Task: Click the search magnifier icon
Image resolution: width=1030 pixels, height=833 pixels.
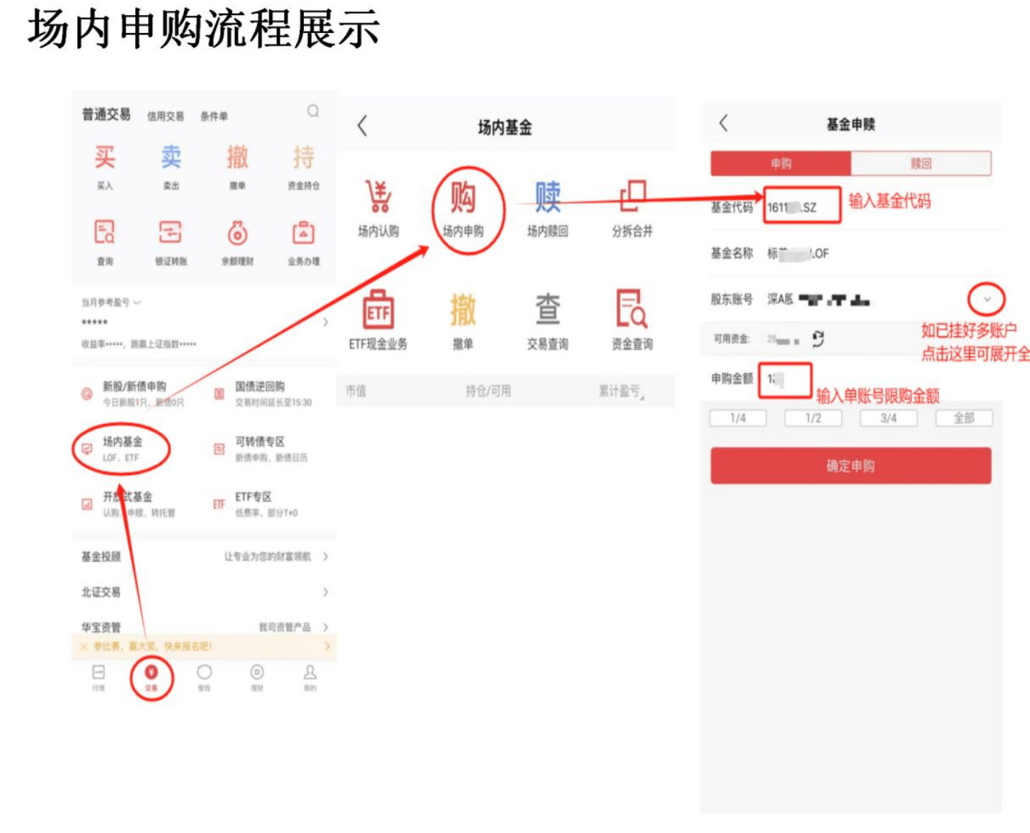Action: click(313, 111)
